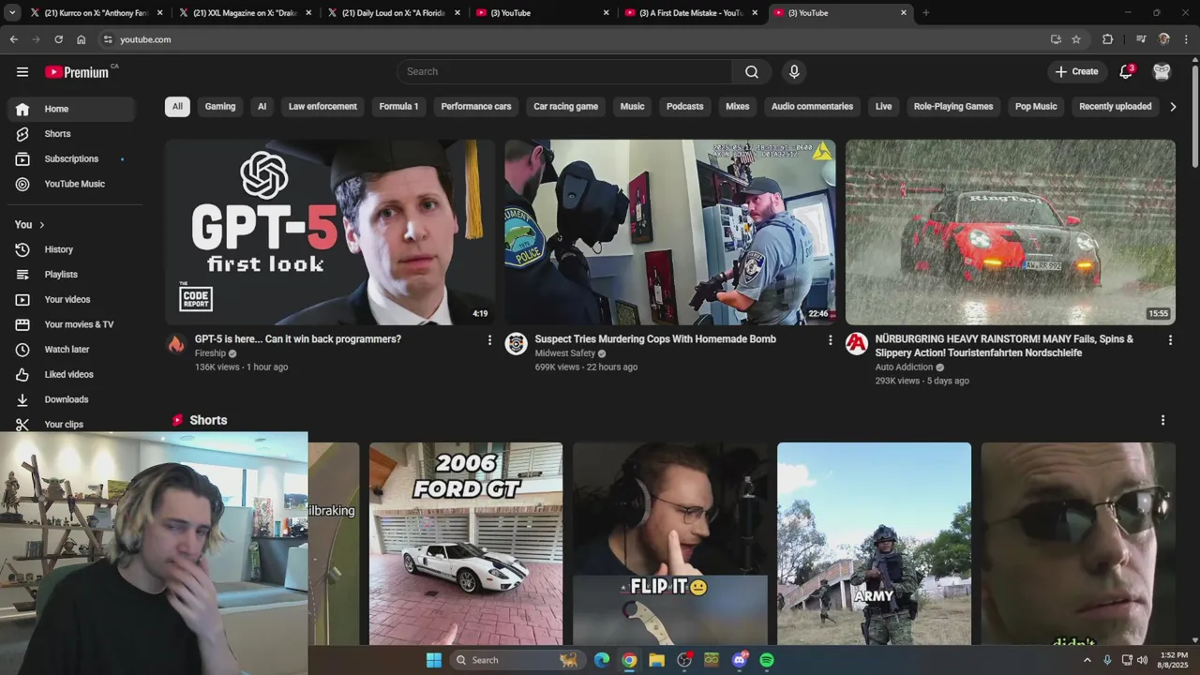Open the account avatar menu
The image size is (1200, 675).
1162,71
